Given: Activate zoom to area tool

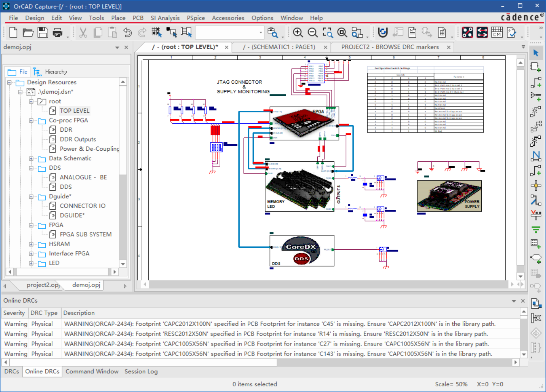Looking at the screenshot, I should pos(328,33).
